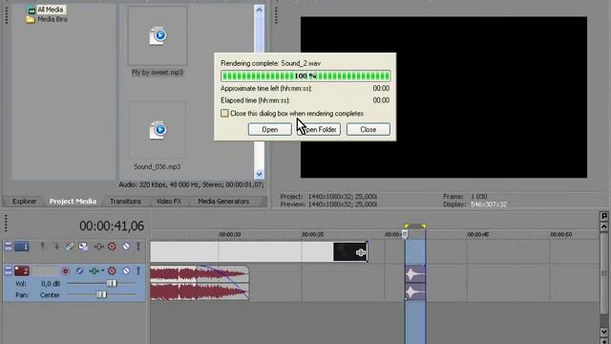Toggle bypass motion blur on track 1
The image size is (611, 344).
(x=70, y=247)
